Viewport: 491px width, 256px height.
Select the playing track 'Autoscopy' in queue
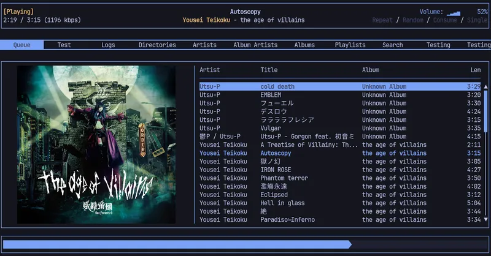coord(340,153)
